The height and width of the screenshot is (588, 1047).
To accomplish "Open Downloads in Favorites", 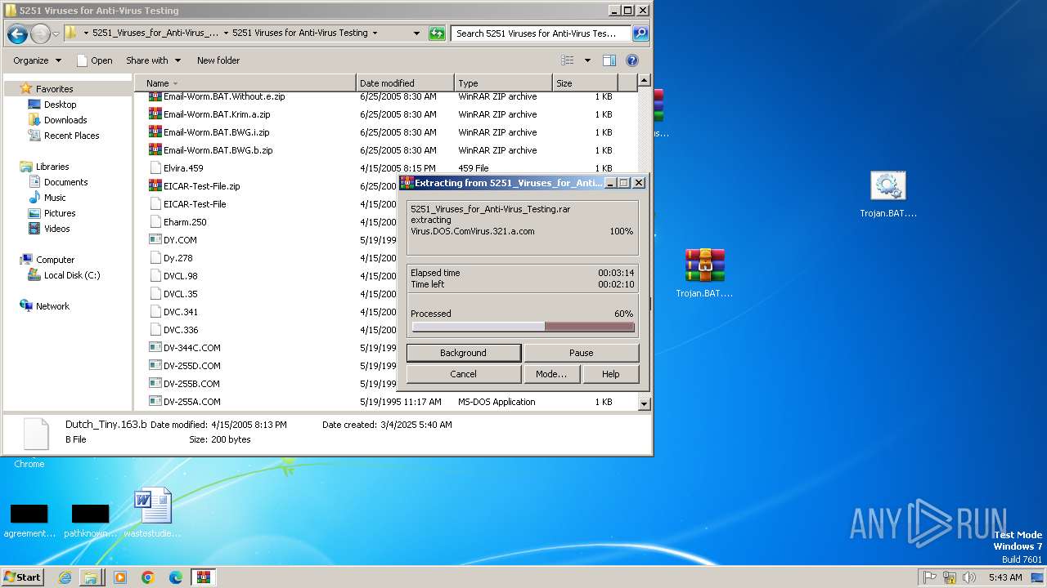I will coord(65,120).
